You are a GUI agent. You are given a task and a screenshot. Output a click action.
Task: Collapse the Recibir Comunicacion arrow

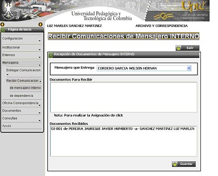[40, 81]
